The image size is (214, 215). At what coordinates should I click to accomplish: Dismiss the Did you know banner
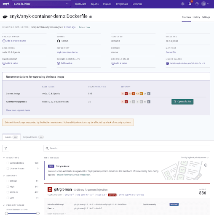click(206, 165)
